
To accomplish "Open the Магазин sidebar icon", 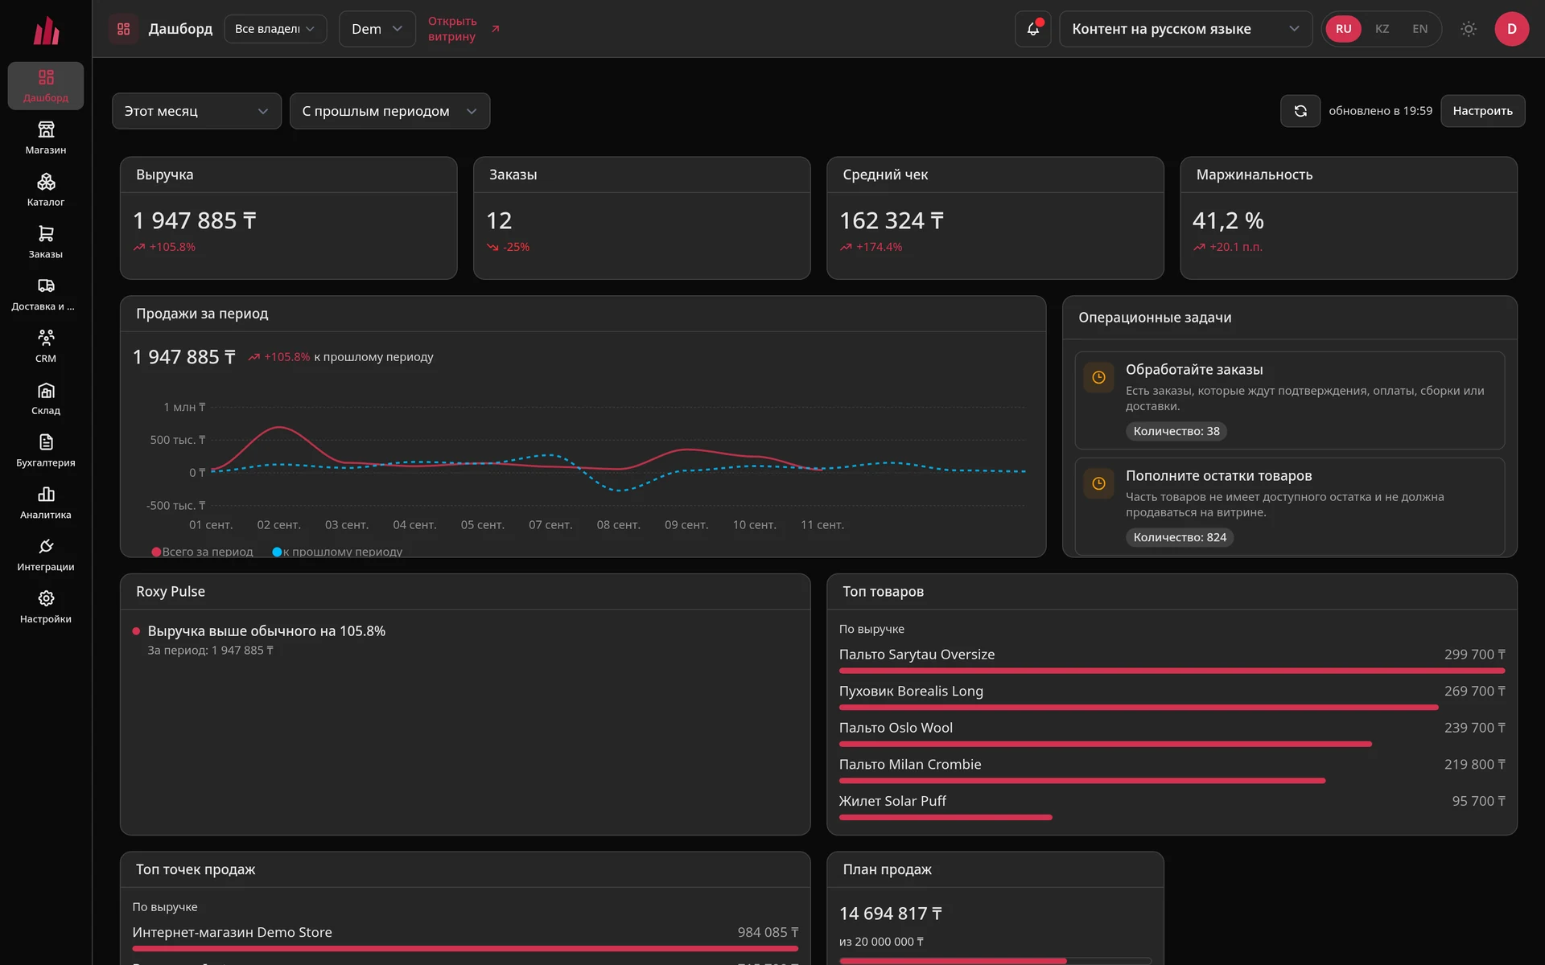I will pos(46,129).
